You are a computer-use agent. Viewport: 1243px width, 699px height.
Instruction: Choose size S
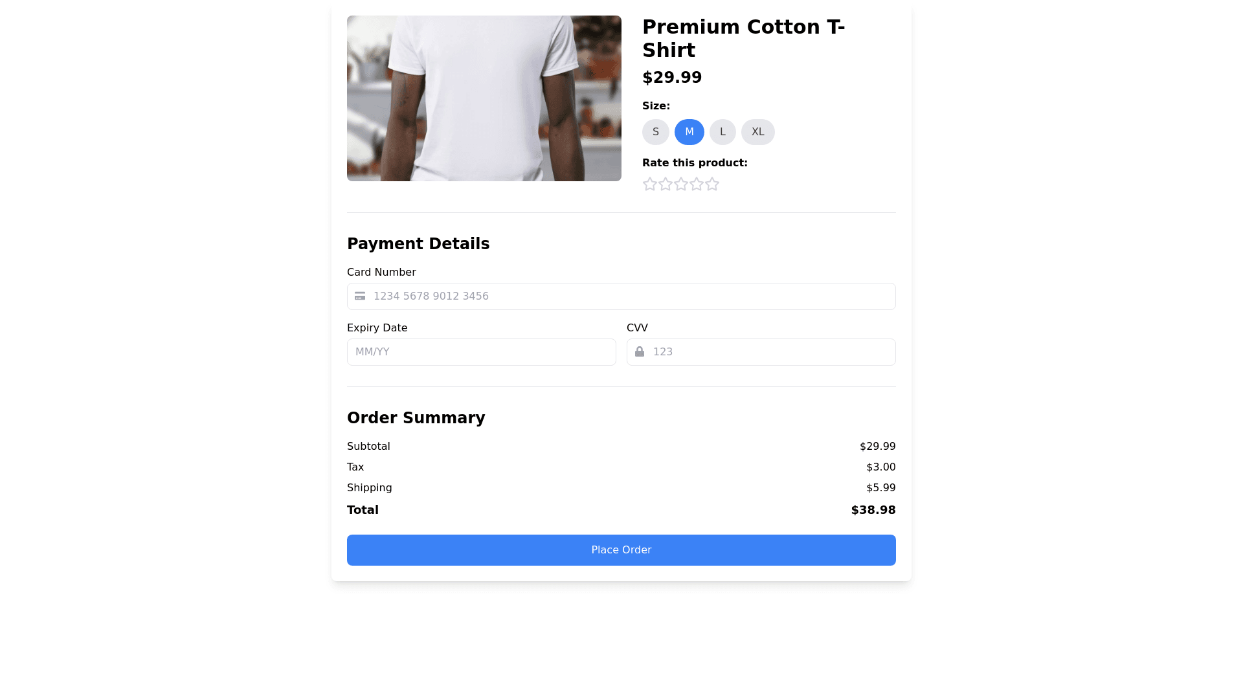tap(656, 132)
